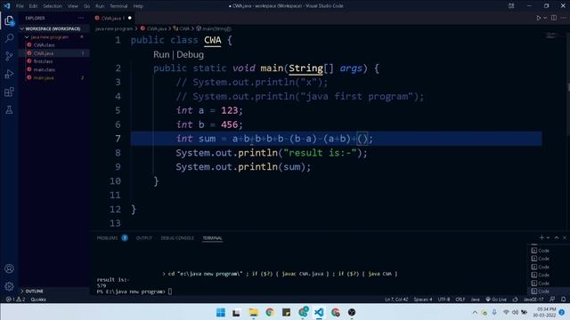Click the Run code lens above main
Viewport: 570px width, 320px height.
coord(161,54)
